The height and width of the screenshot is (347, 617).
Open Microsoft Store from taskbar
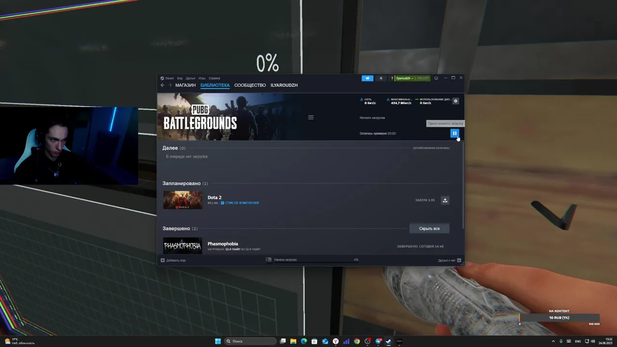(314, 341)
